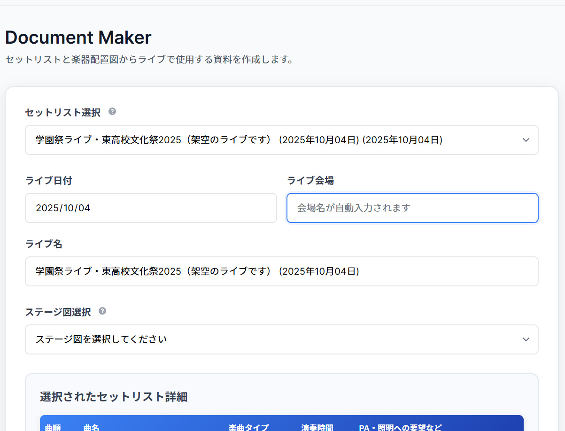Select the 曲名 column header

point(92,427)
